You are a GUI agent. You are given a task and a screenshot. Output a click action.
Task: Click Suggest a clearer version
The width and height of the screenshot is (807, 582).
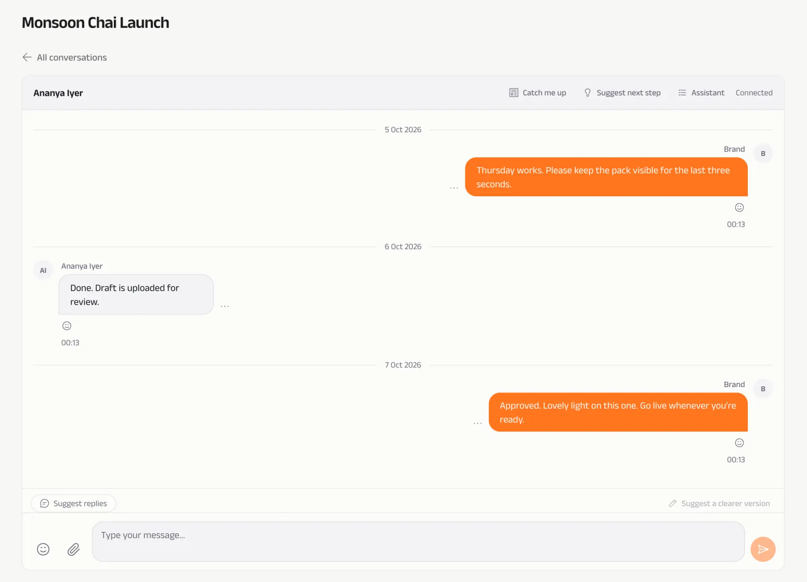(719, 504)
